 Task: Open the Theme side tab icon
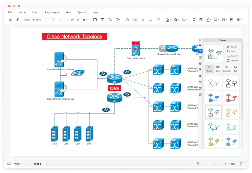tap(200, 51)
